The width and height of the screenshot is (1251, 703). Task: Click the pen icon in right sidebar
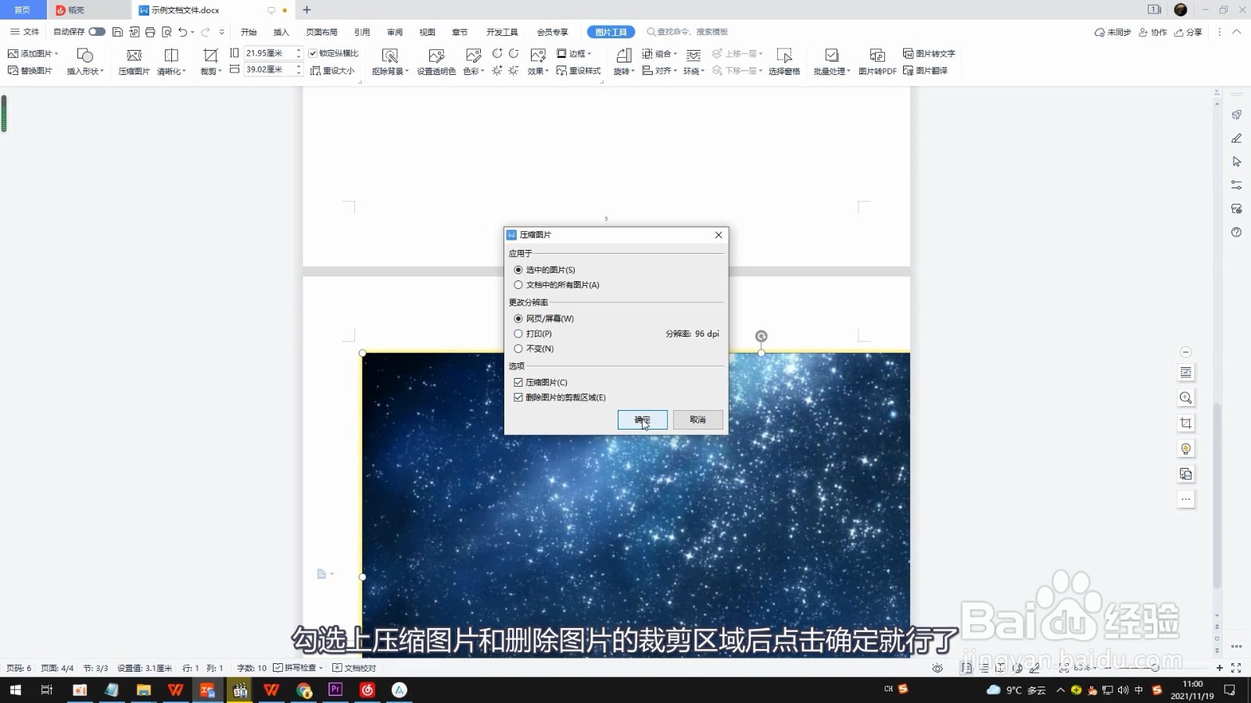[x=1236, y=138]
